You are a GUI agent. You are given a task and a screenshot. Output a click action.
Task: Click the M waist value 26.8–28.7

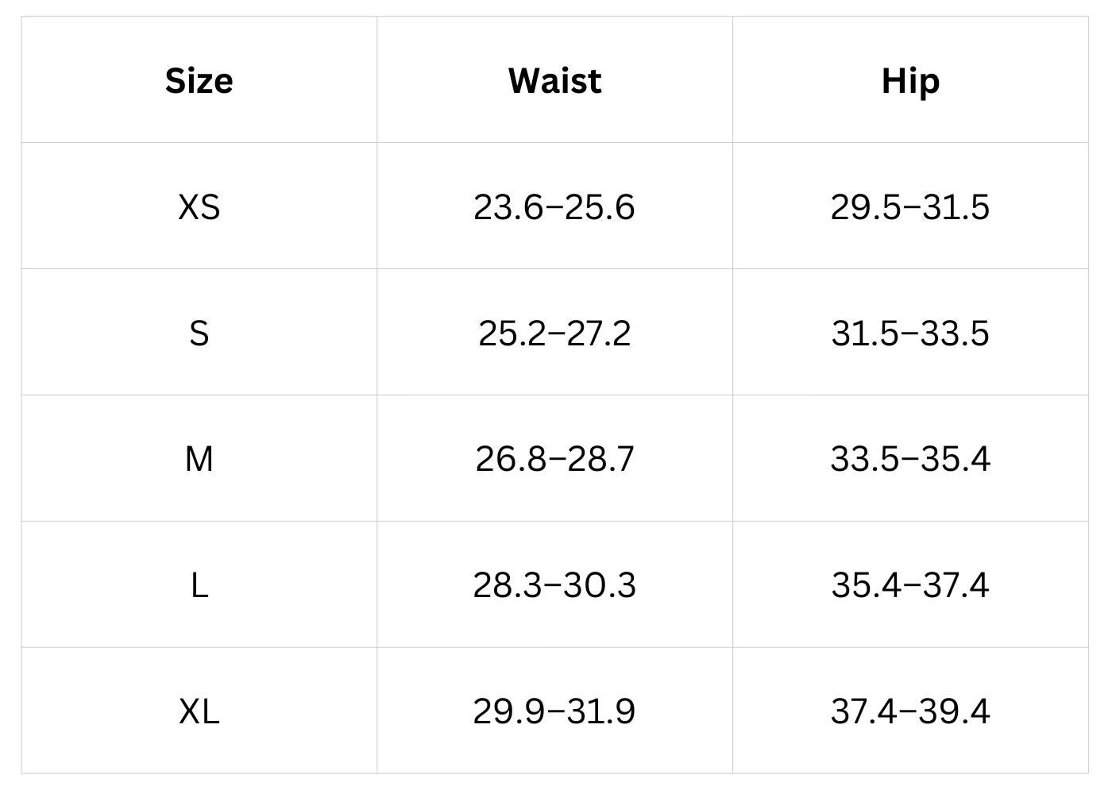pyautogui.click(x=554, y=459)
